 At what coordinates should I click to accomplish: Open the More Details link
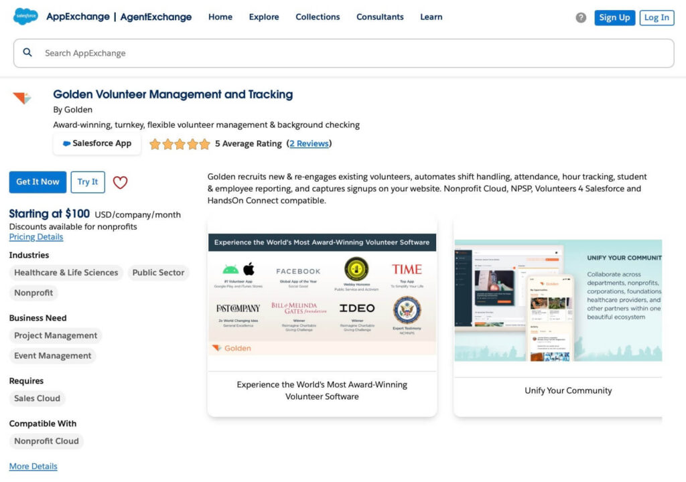pos(33,466)
